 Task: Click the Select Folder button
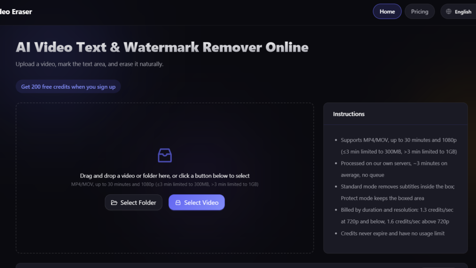134,203
